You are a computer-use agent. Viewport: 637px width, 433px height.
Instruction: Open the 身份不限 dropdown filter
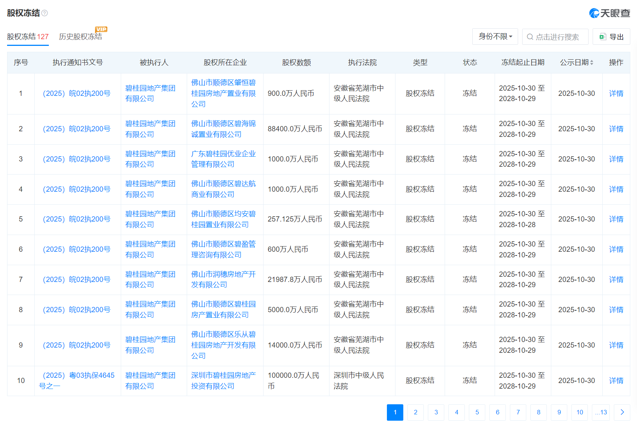[495, 37]
